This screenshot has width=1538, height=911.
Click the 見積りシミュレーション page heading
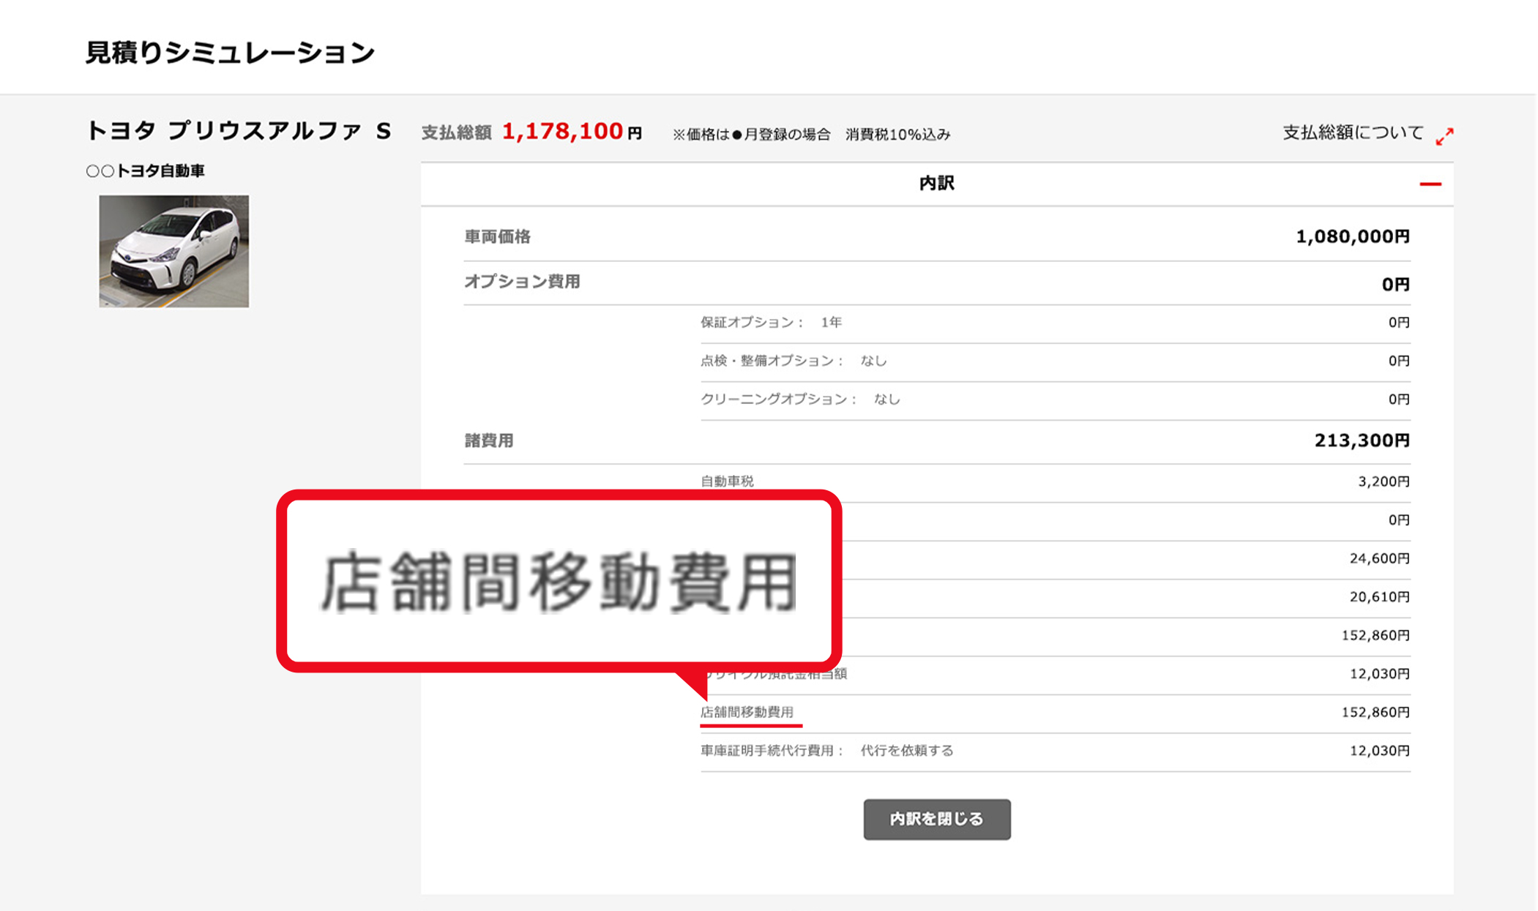[230, 53]
